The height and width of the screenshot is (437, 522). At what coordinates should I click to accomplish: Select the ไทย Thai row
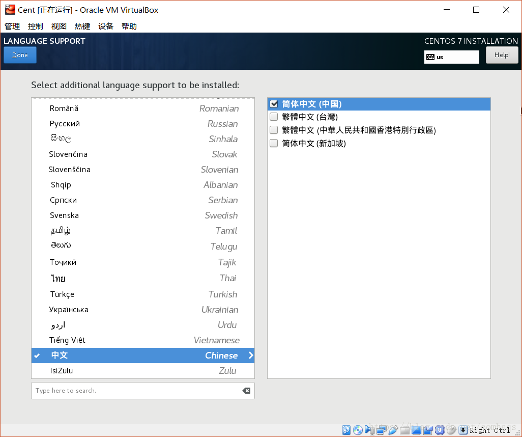[x=143, y=278]
